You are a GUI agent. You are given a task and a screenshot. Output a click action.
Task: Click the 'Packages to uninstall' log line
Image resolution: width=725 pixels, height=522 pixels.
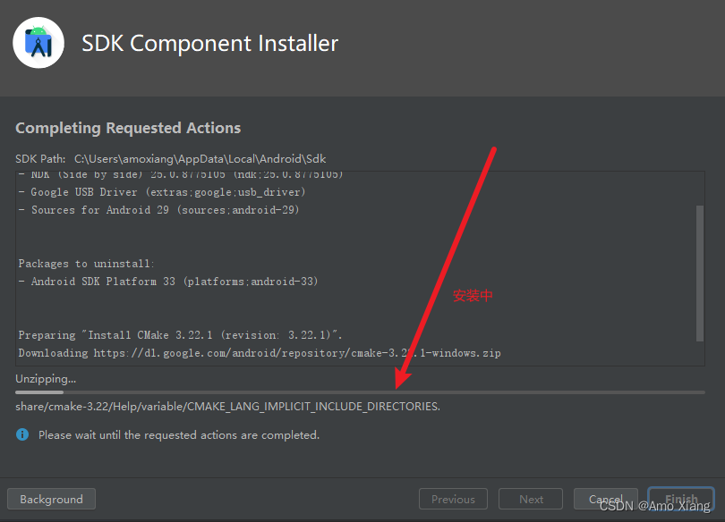[x=86, y=264]
